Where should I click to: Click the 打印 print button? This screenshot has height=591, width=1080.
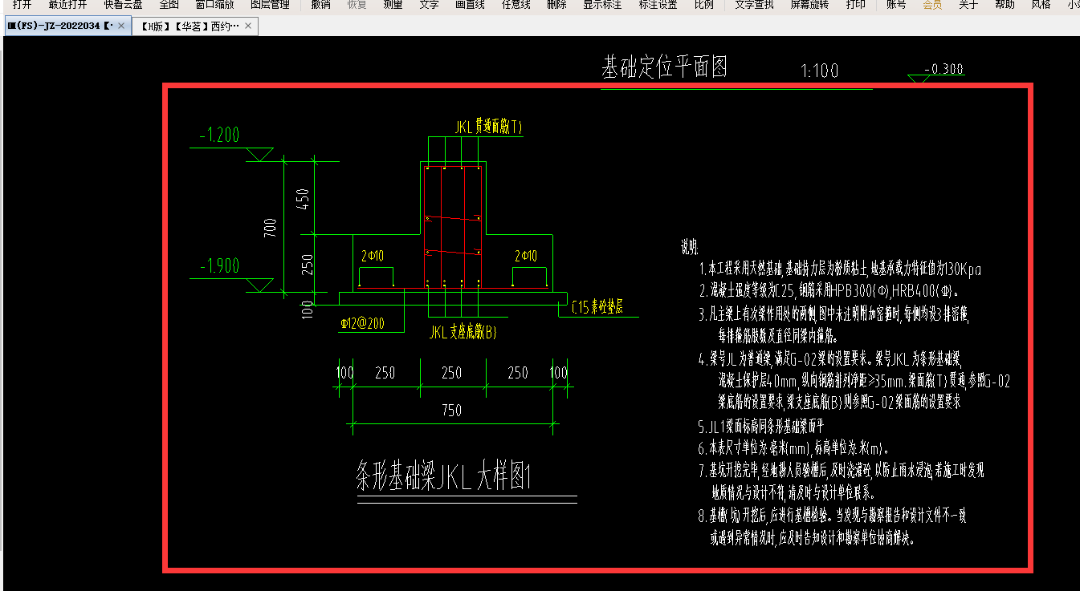(x=856, y=5)
